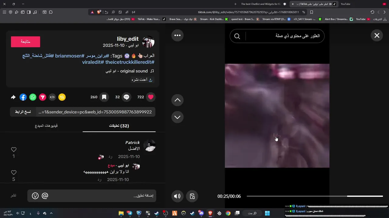Share video to Facebook
This screenshot has height=218, width=389.
tap(23, 97)
